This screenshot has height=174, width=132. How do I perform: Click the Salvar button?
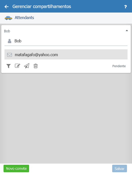pyautogui.click(x=119, y=168)
